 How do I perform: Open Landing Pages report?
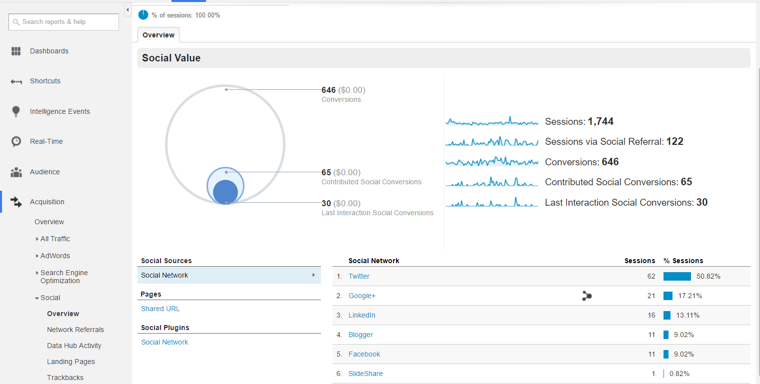click(71, 362)
